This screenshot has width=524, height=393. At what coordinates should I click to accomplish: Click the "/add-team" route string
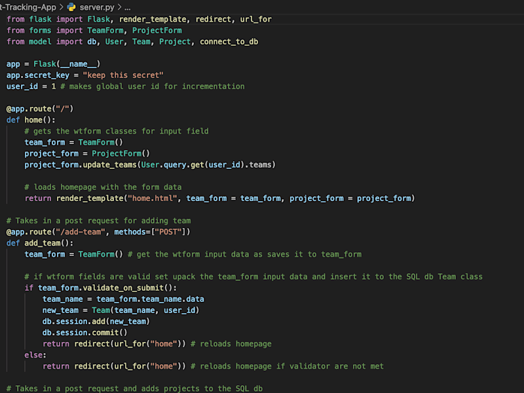[80, 232]
